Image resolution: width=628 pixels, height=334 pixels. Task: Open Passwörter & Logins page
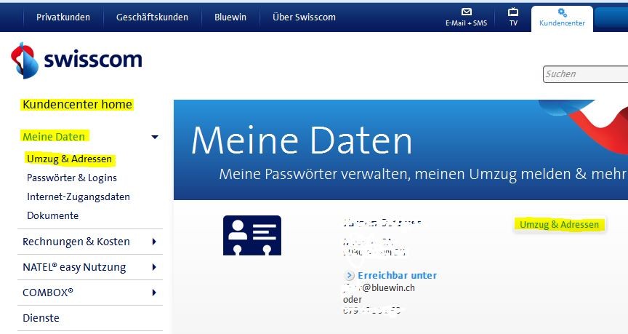72,178
